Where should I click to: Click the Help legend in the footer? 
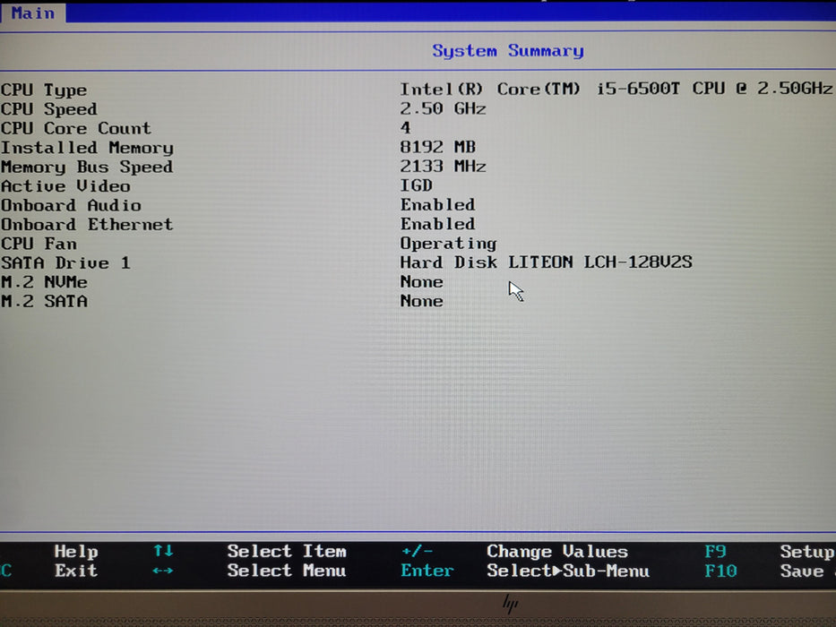75,552
